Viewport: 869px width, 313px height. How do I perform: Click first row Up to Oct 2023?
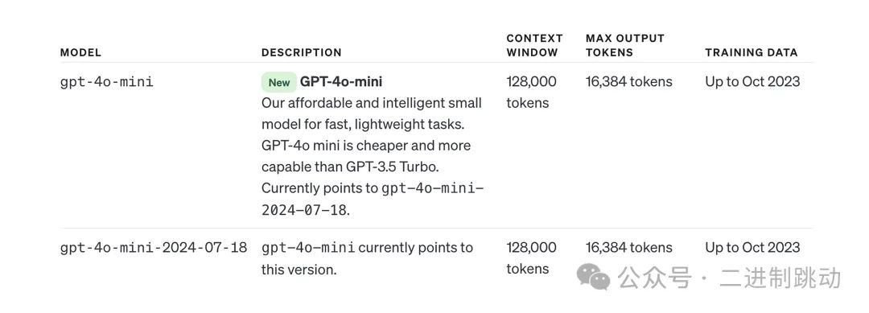pyautogui.click(x=752, y=82)
